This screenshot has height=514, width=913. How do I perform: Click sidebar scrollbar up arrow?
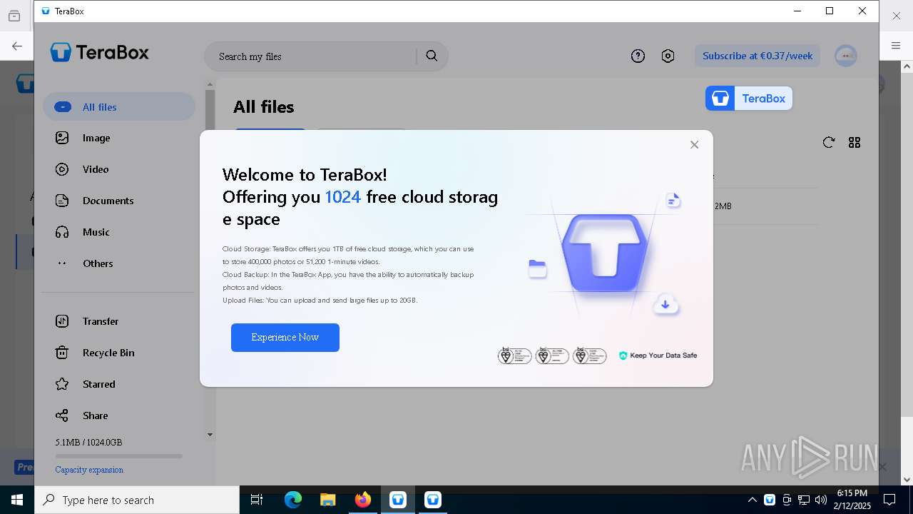[210, 84]
